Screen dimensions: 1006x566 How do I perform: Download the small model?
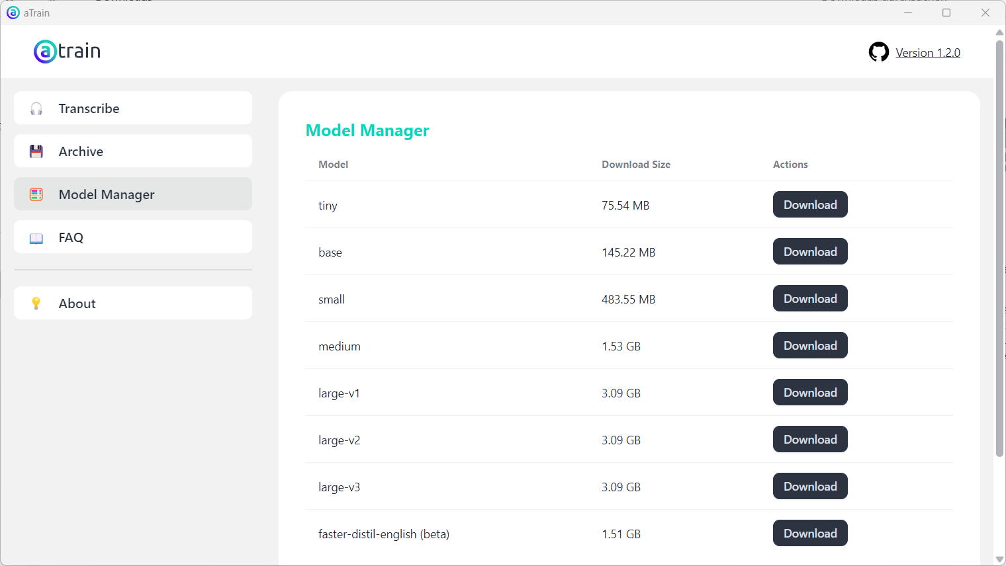(x=810, y=298)
